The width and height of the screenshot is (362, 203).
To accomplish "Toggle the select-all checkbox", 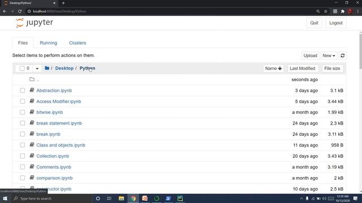I will (x=22, y=68).
